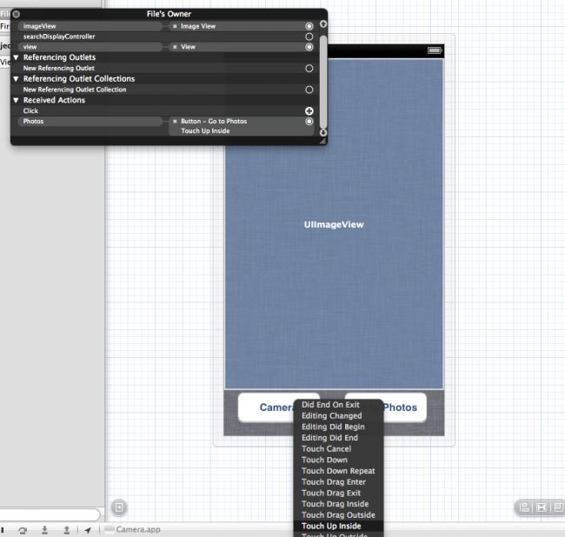The image size is (565, 537).
Task: Click the Click received action row
Action: tap(164, 111)
